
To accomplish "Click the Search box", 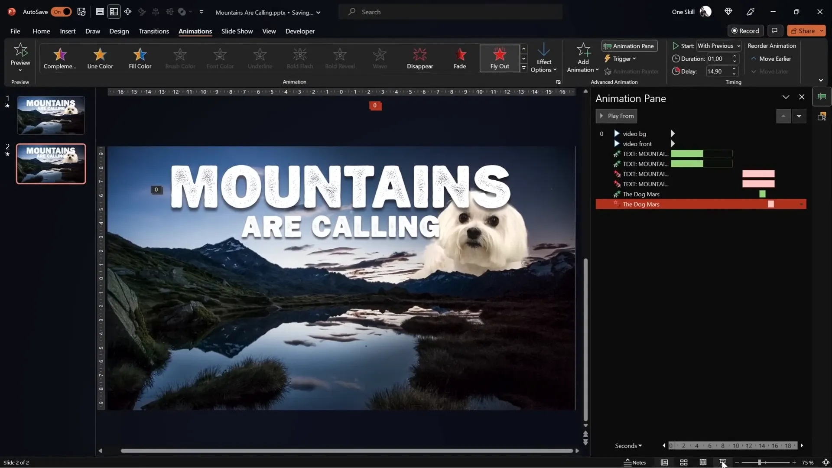I will [x=451, y=12].
